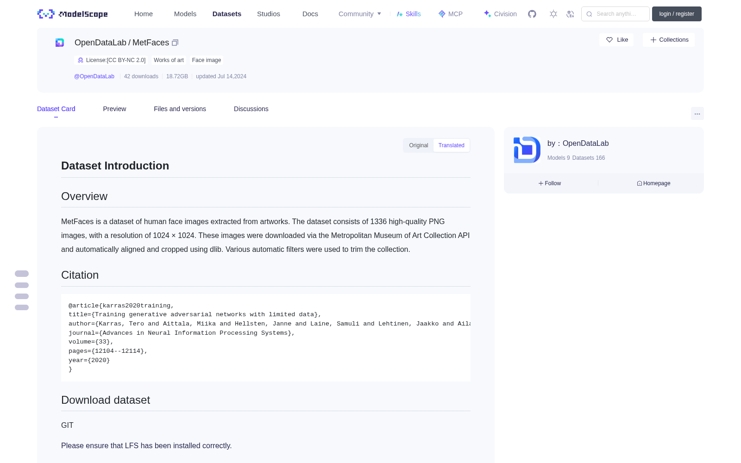The width and height of the screenshot is (741, 463).
Task: Open the Models section
Action: click(185, 14)
